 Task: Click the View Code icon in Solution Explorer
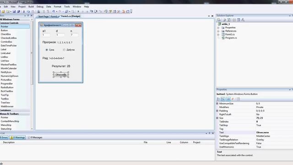coord(234,20)
